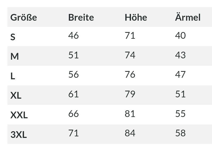Click Ärmel value 55 in XXL row
Image resolution: width=212 pixels, height=149 pixels.
tap(180, 114)
